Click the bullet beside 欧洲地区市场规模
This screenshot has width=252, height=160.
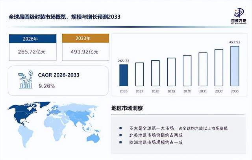(120, 142)
